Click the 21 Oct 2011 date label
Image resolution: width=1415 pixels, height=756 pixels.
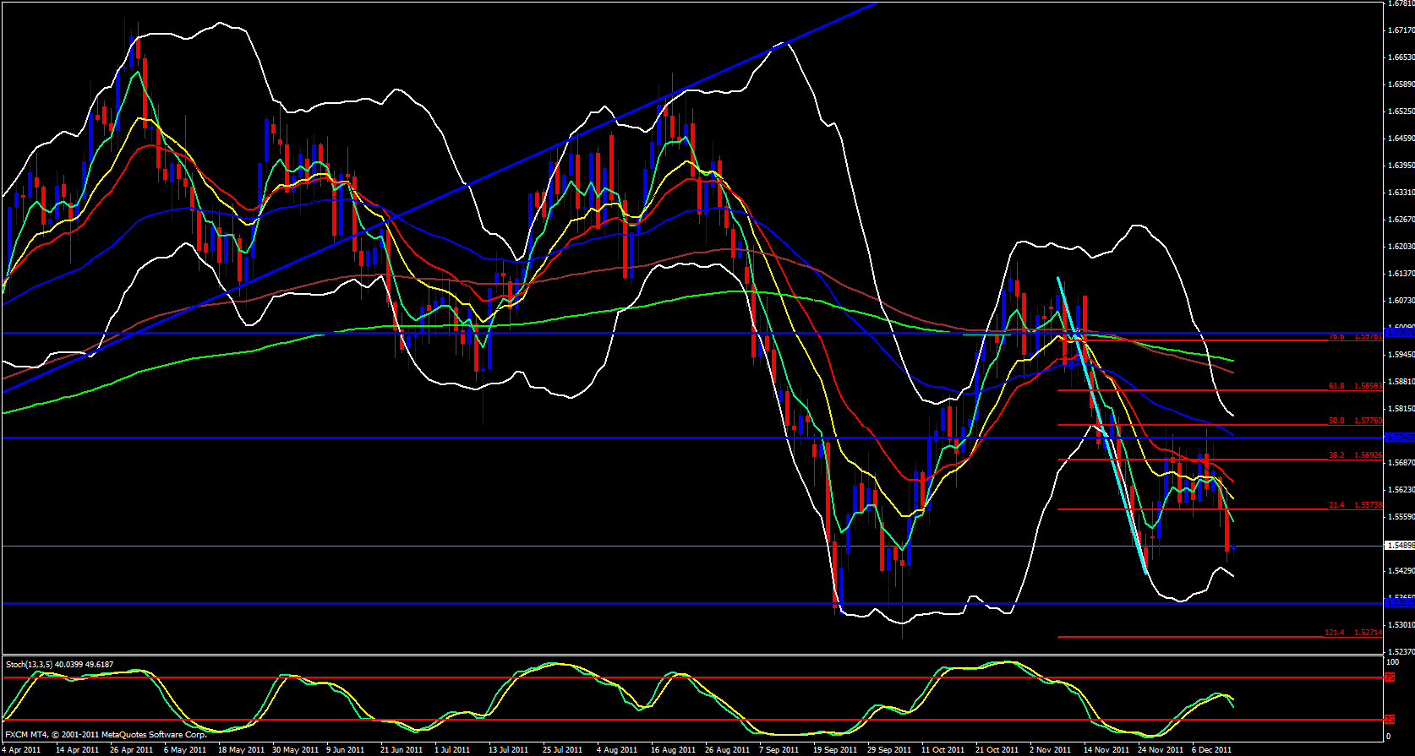pyautogui.click(x=997, y=750)
